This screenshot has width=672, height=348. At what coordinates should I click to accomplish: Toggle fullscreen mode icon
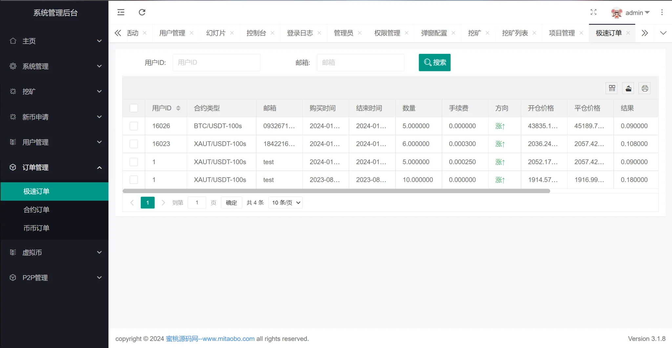pos(593,12)
